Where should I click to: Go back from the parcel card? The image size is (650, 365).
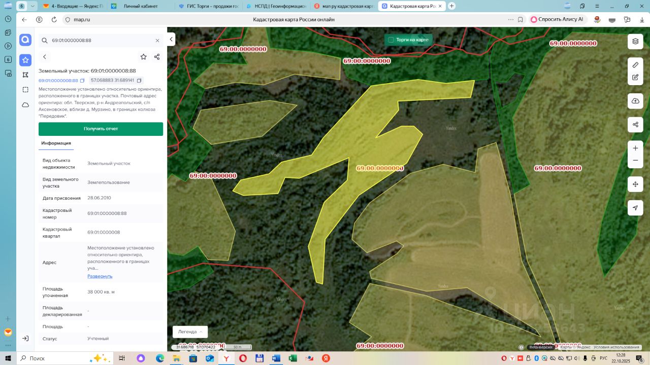pyautogui.click(x=45, y=57)
